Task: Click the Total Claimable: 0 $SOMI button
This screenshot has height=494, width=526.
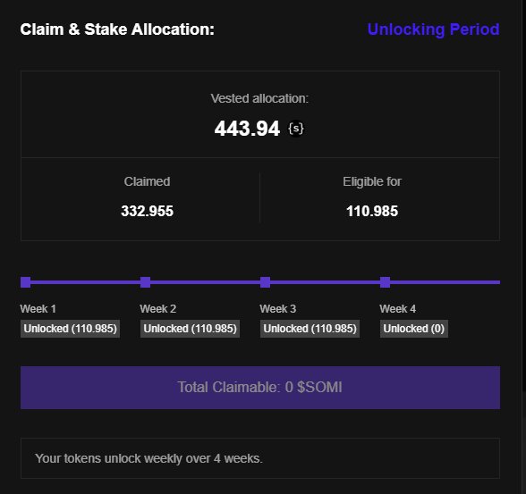Action: coord(260,388)
